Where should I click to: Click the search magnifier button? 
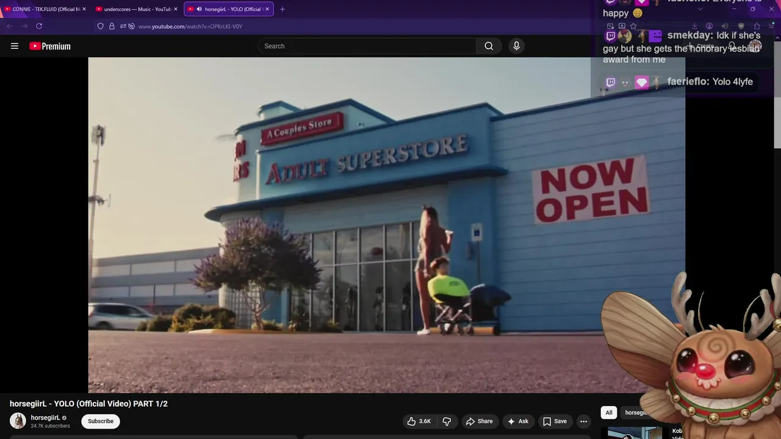tap(489, 46)
